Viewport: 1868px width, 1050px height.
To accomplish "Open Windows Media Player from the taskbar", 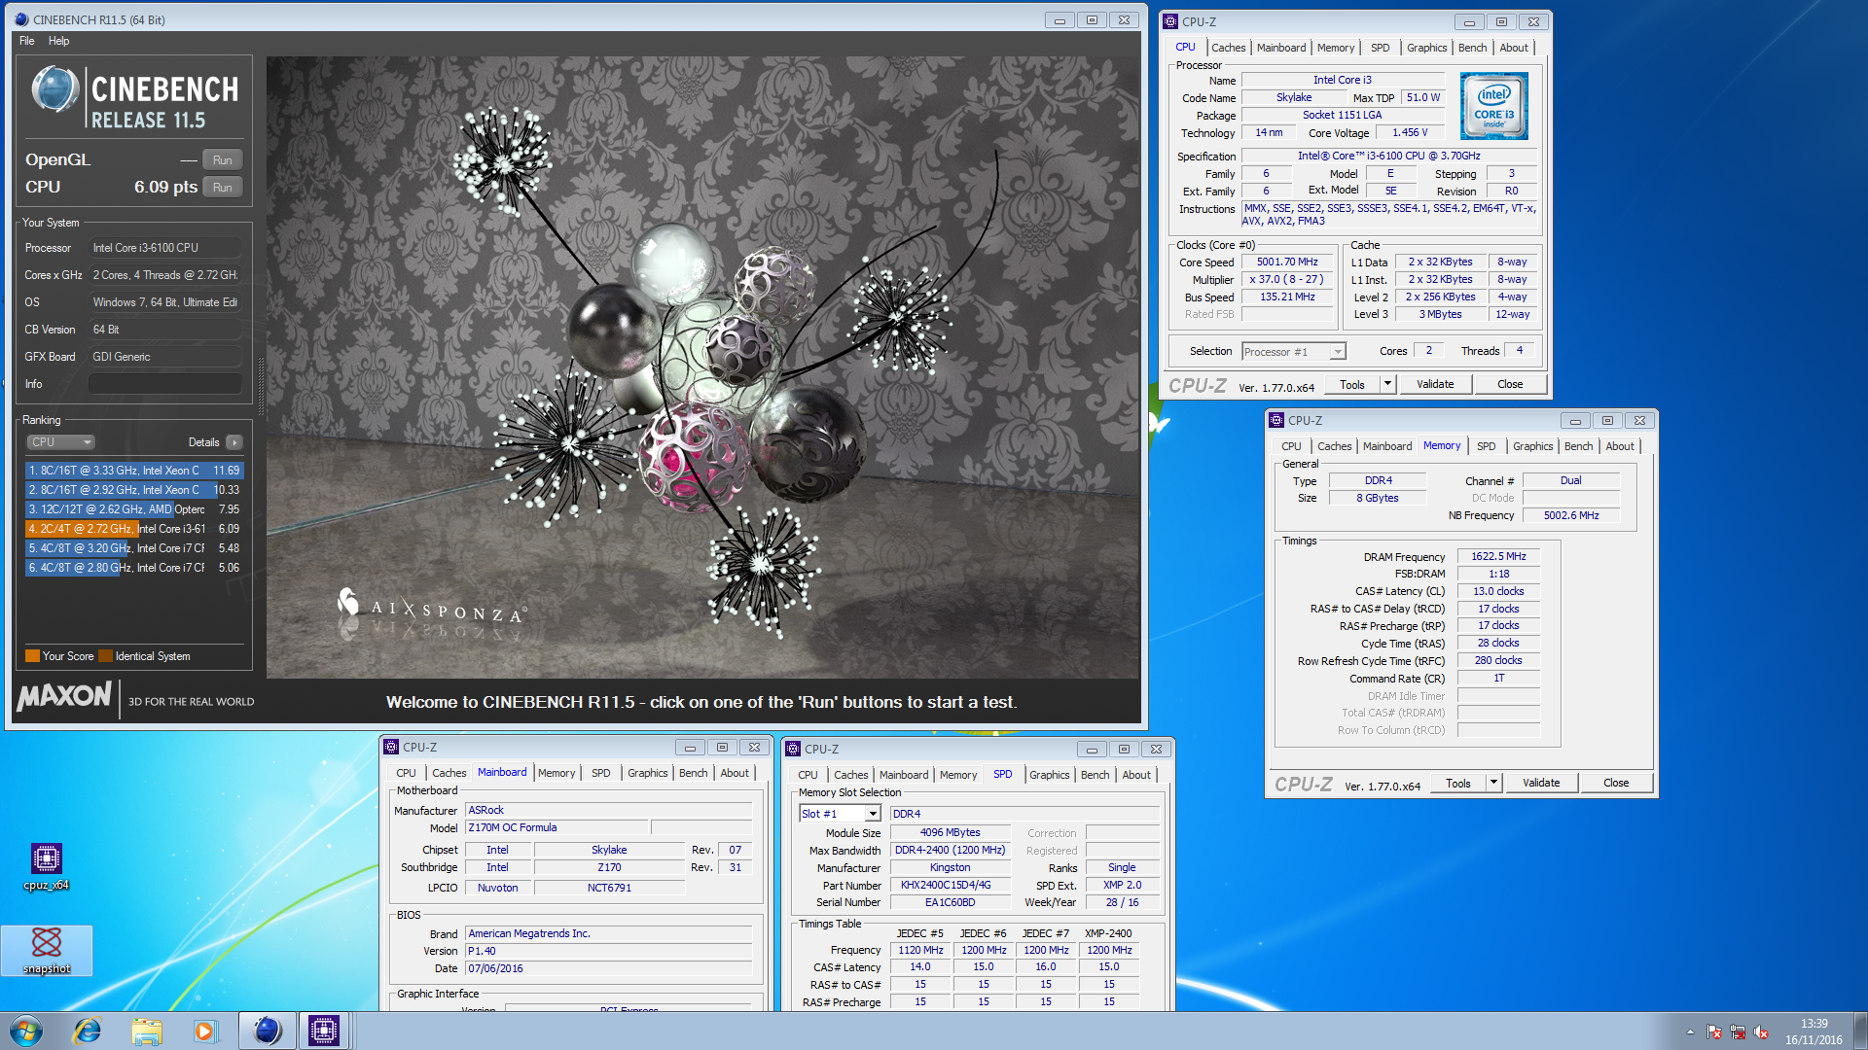I will [204, 1031].
